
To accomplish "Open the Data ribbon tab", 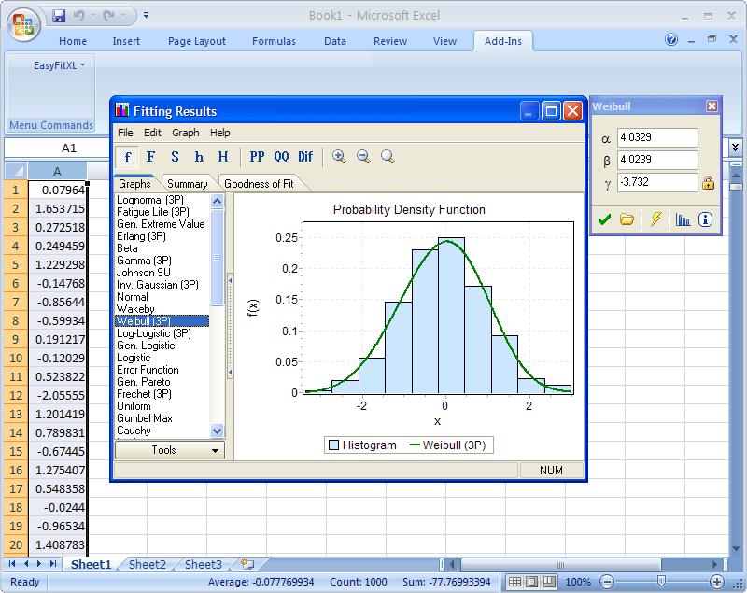I will [335, 41].
